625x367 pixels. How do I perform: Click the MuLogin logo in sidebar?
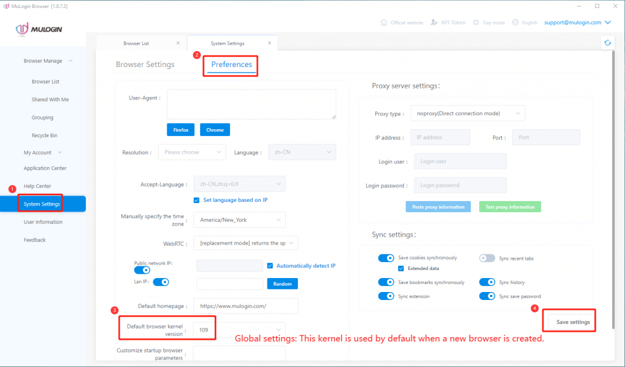pos(38,29)
